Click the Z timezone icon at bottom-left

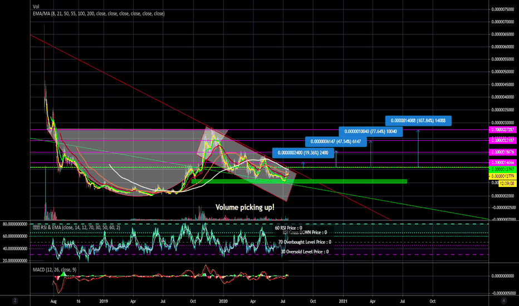pos(15,300)
